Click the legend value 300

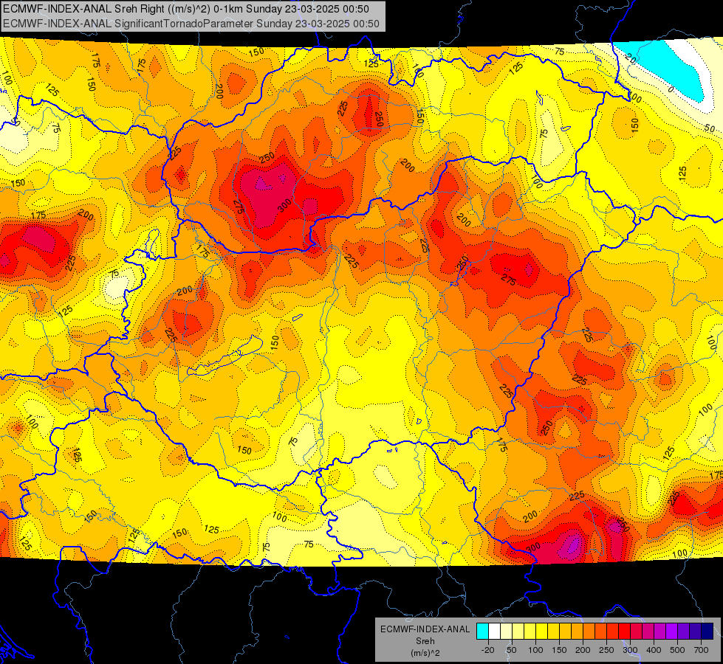click(630, 650)
